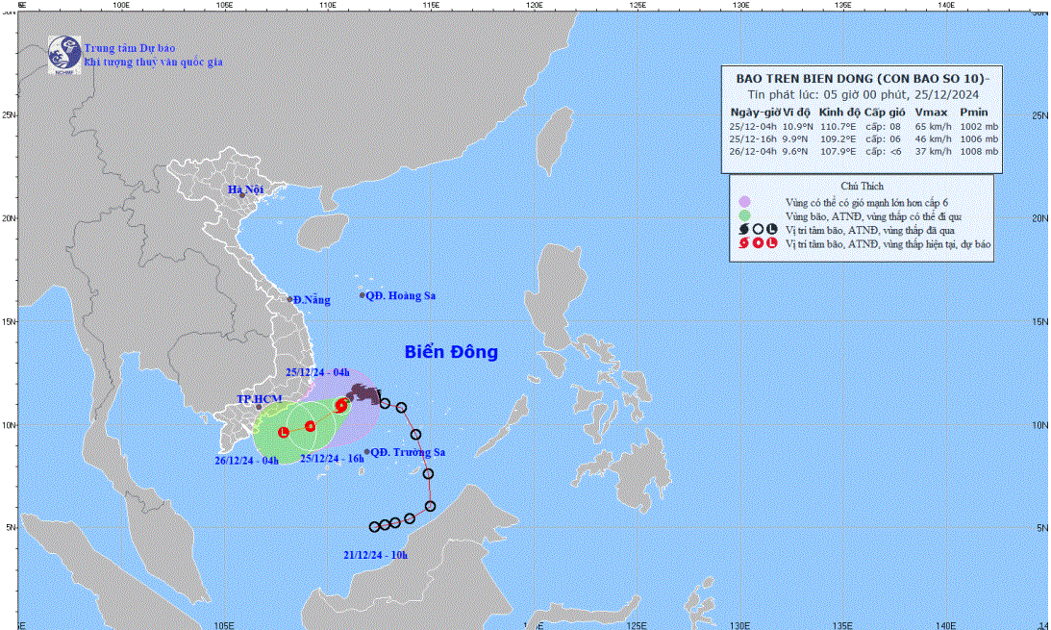Click legend text ending 'hiện tại, dự báo'
This screenshot has width=1051, height=630.
coord(888,244)
